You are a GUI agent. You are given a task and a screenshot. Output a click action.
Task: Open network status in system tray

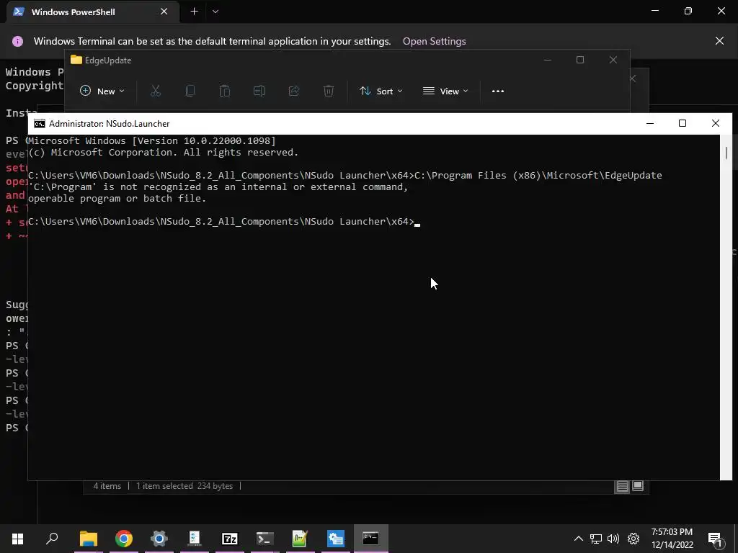click(x=596, y=539)
